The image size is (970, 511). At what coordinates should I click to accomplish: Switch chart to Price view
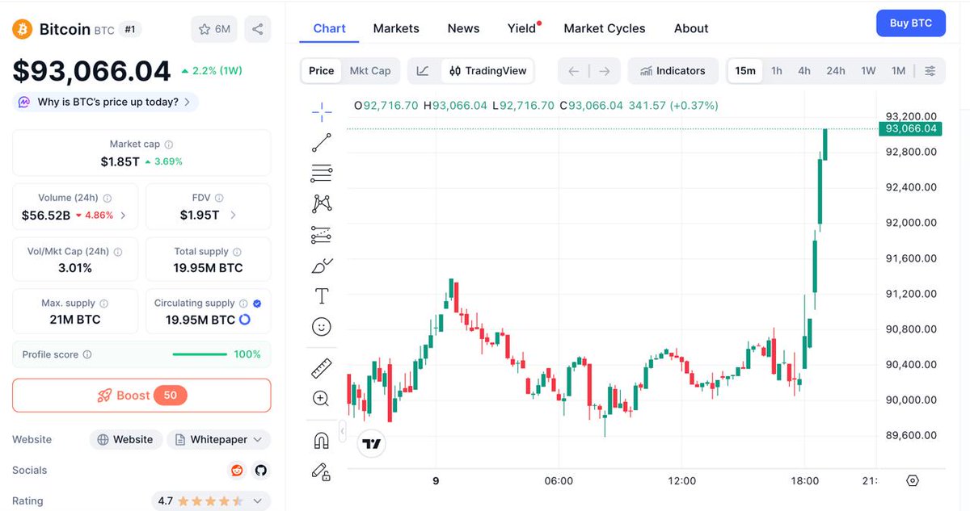(321, 71)
